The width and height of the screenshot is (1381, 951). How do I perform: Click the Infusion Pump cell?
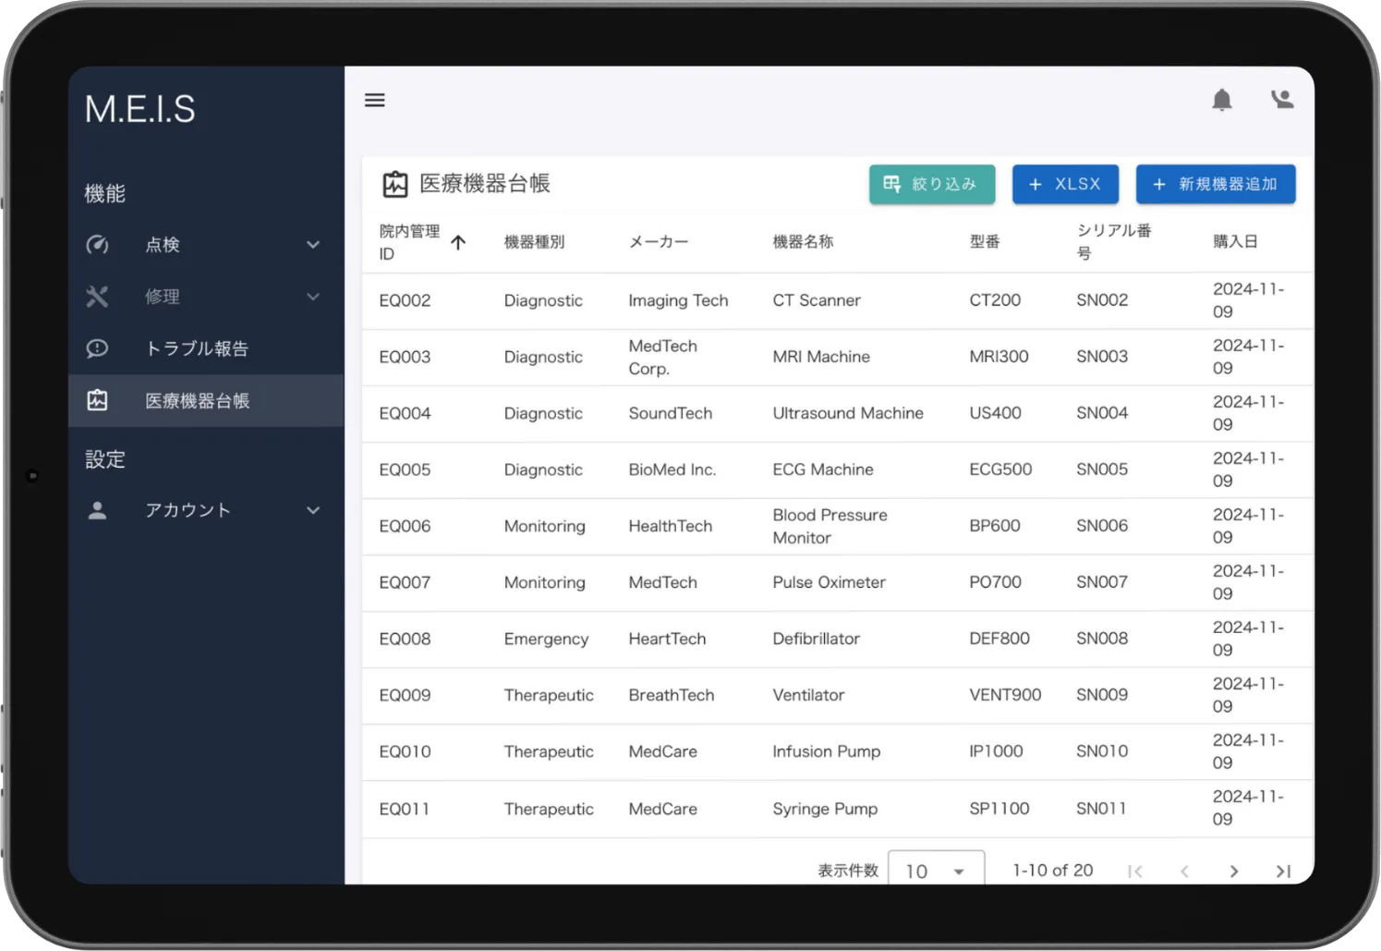pyautogui.click(x=827, y=751)
